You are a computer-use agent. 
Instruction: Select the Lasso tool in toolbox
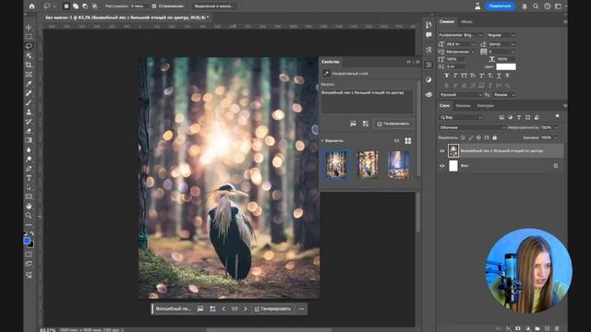29,46
